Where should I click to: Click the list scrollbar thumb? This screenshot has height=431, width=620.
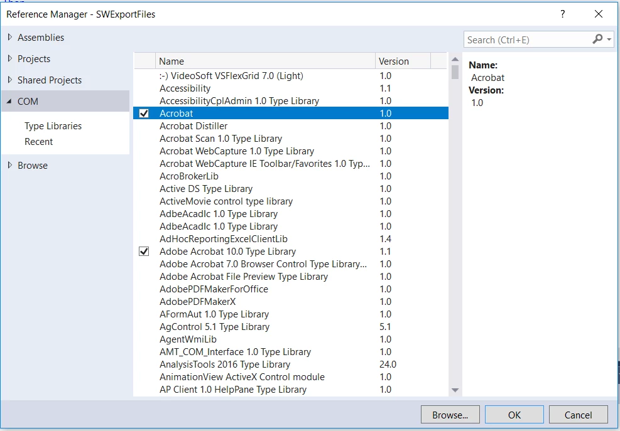click(455, 72)
